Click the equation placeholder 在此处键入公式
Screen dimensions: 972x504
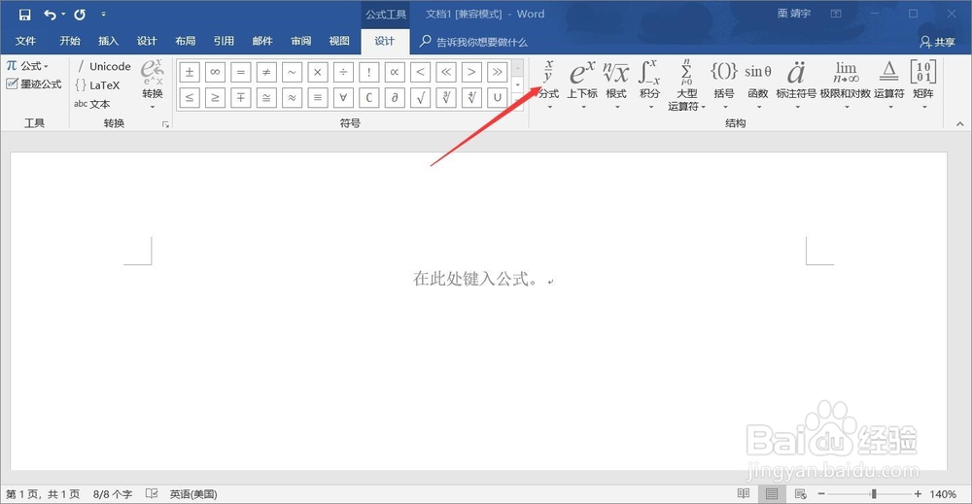coord(475,279)
